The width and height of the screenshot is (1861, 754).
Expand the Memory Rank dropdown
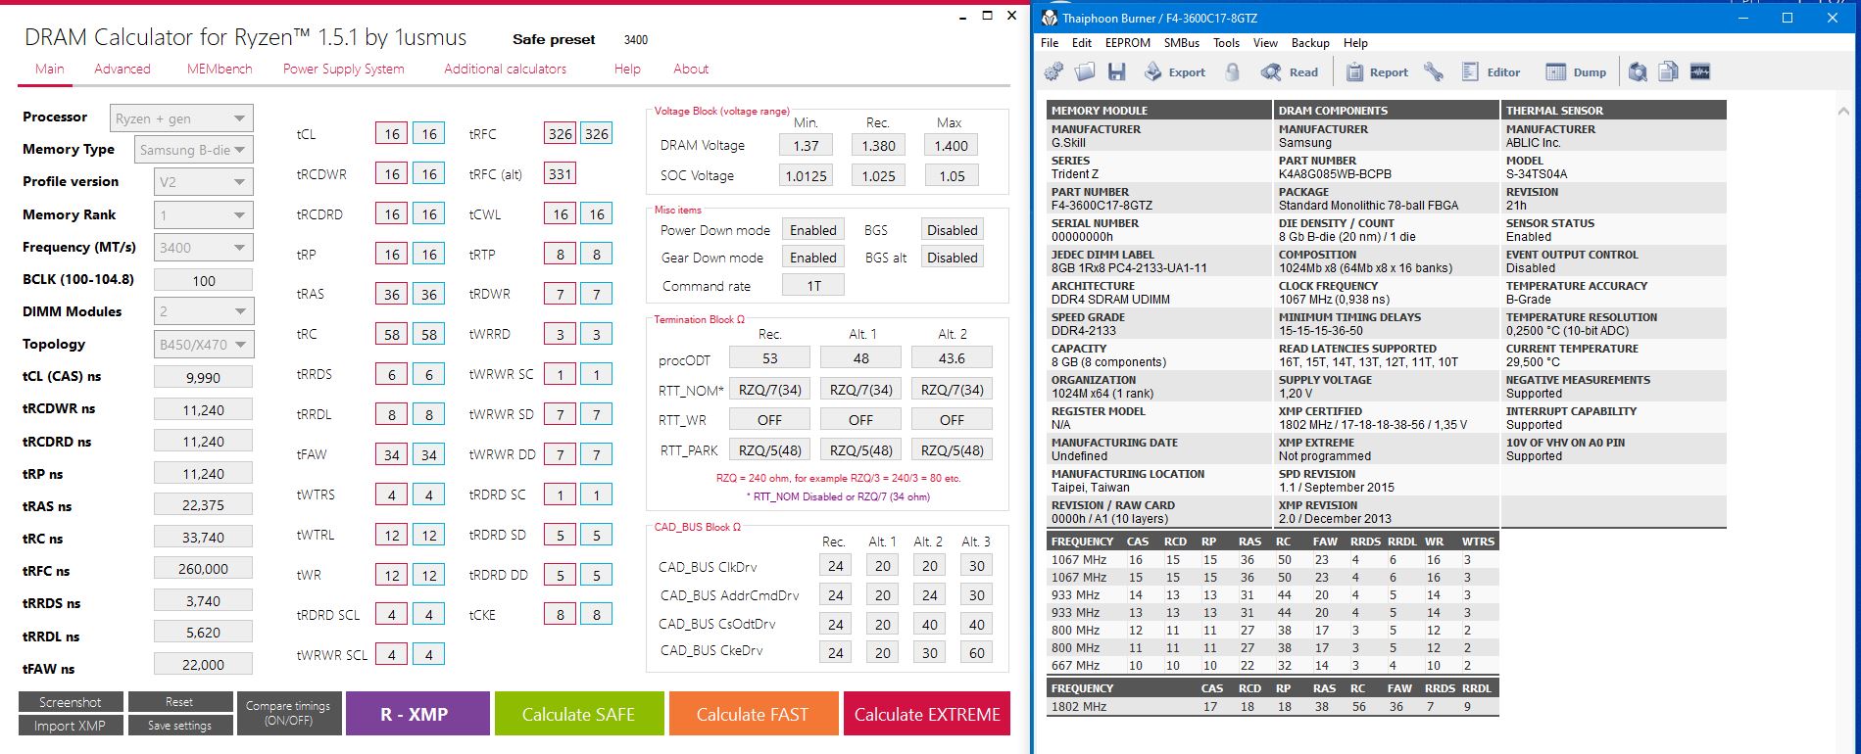point(204,215)
